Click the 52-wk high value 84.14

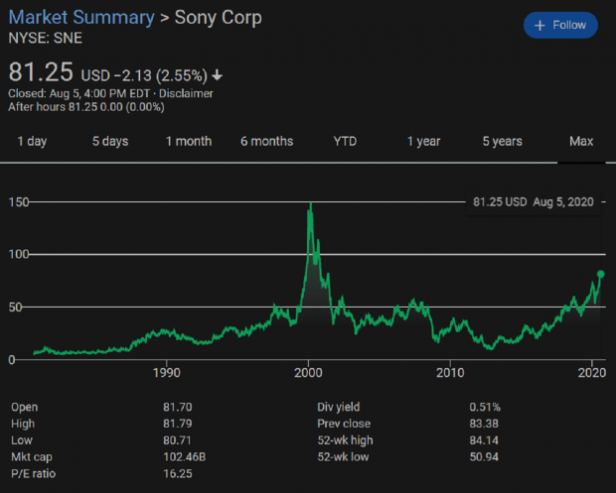click(x=484, y=440)
